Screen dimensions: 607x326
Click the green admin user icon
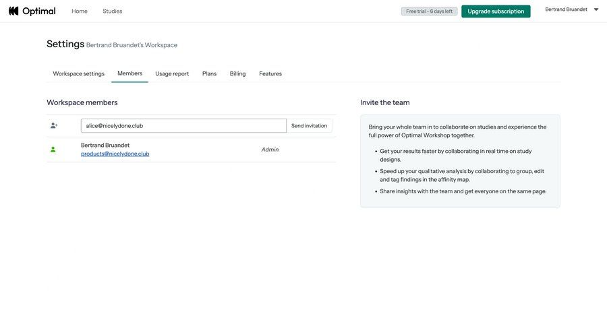click(53, 150)
